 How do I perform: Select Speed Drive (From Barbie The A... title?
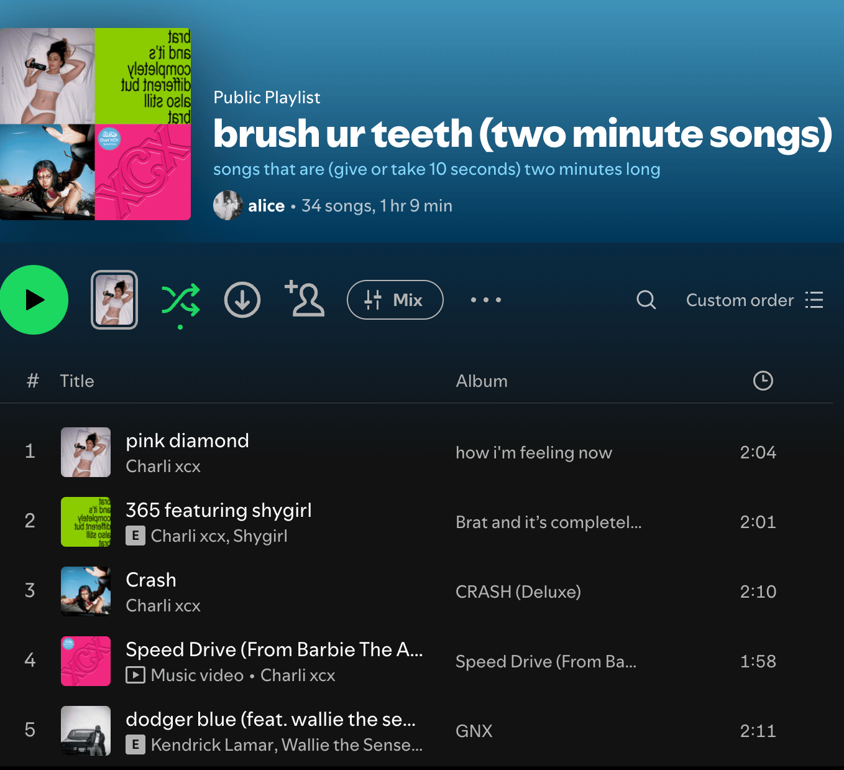[x=274, y=649]
